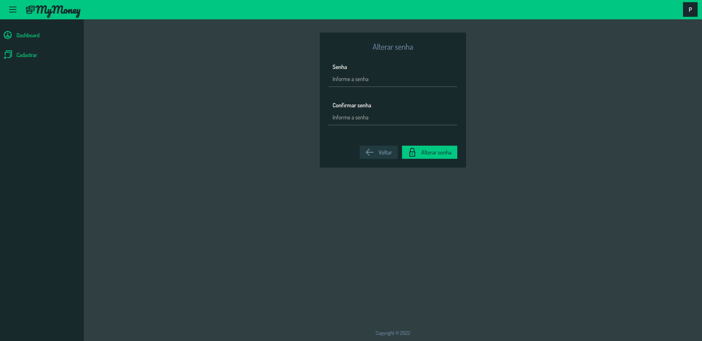Focus the Senha password field
Image resolution: width=702 pixels, height=341 pixels.
coord(393,79)
